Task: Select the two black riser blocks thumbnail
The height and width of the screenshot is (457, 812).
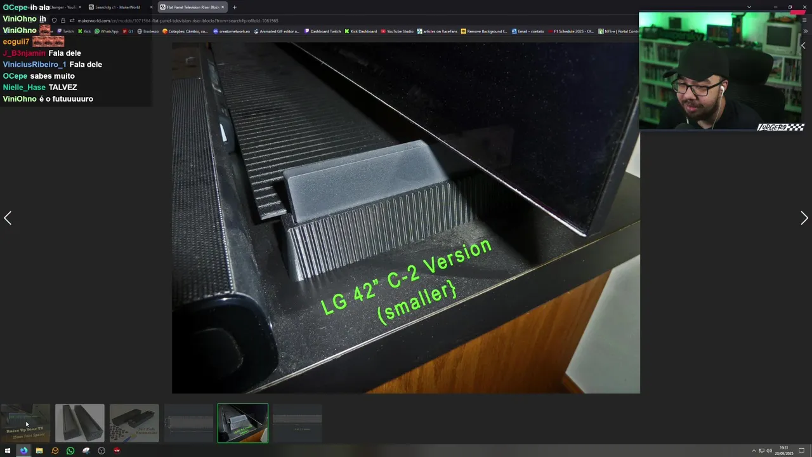Action: point(80,423)
